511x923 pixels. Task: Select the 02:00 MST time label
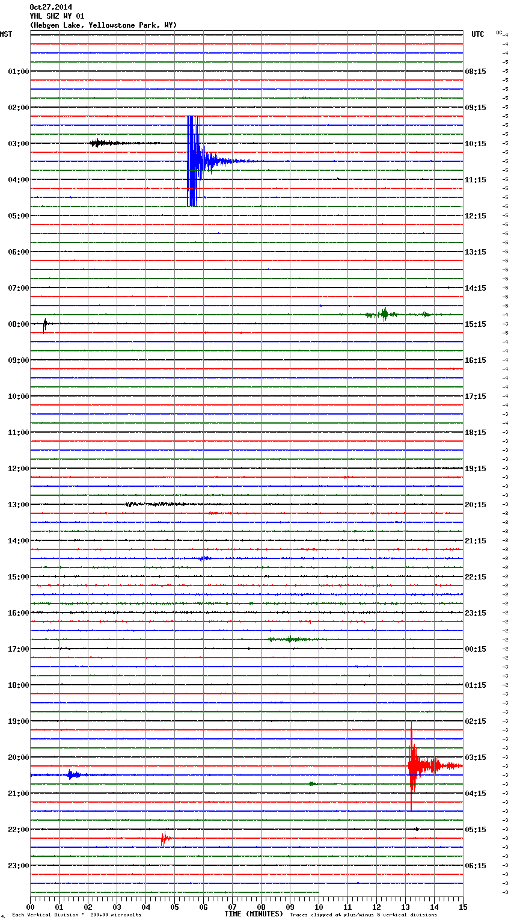click(x=19, y=108)
